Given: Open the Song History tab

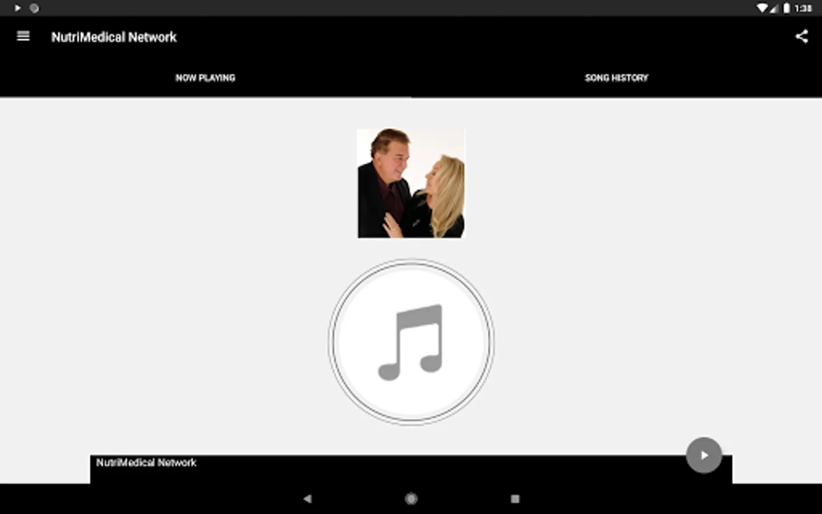Looking at the screenshot, I should click(616, 78).
